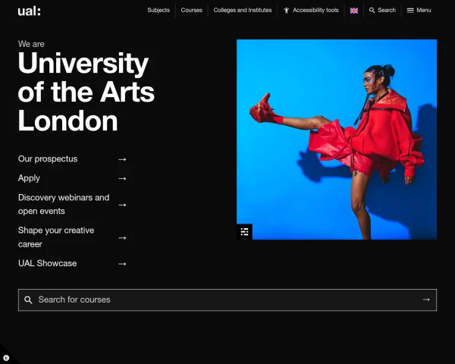Click the arrow beside Apply
This screenshot has height=364, width=455.
tap(122, 178)
